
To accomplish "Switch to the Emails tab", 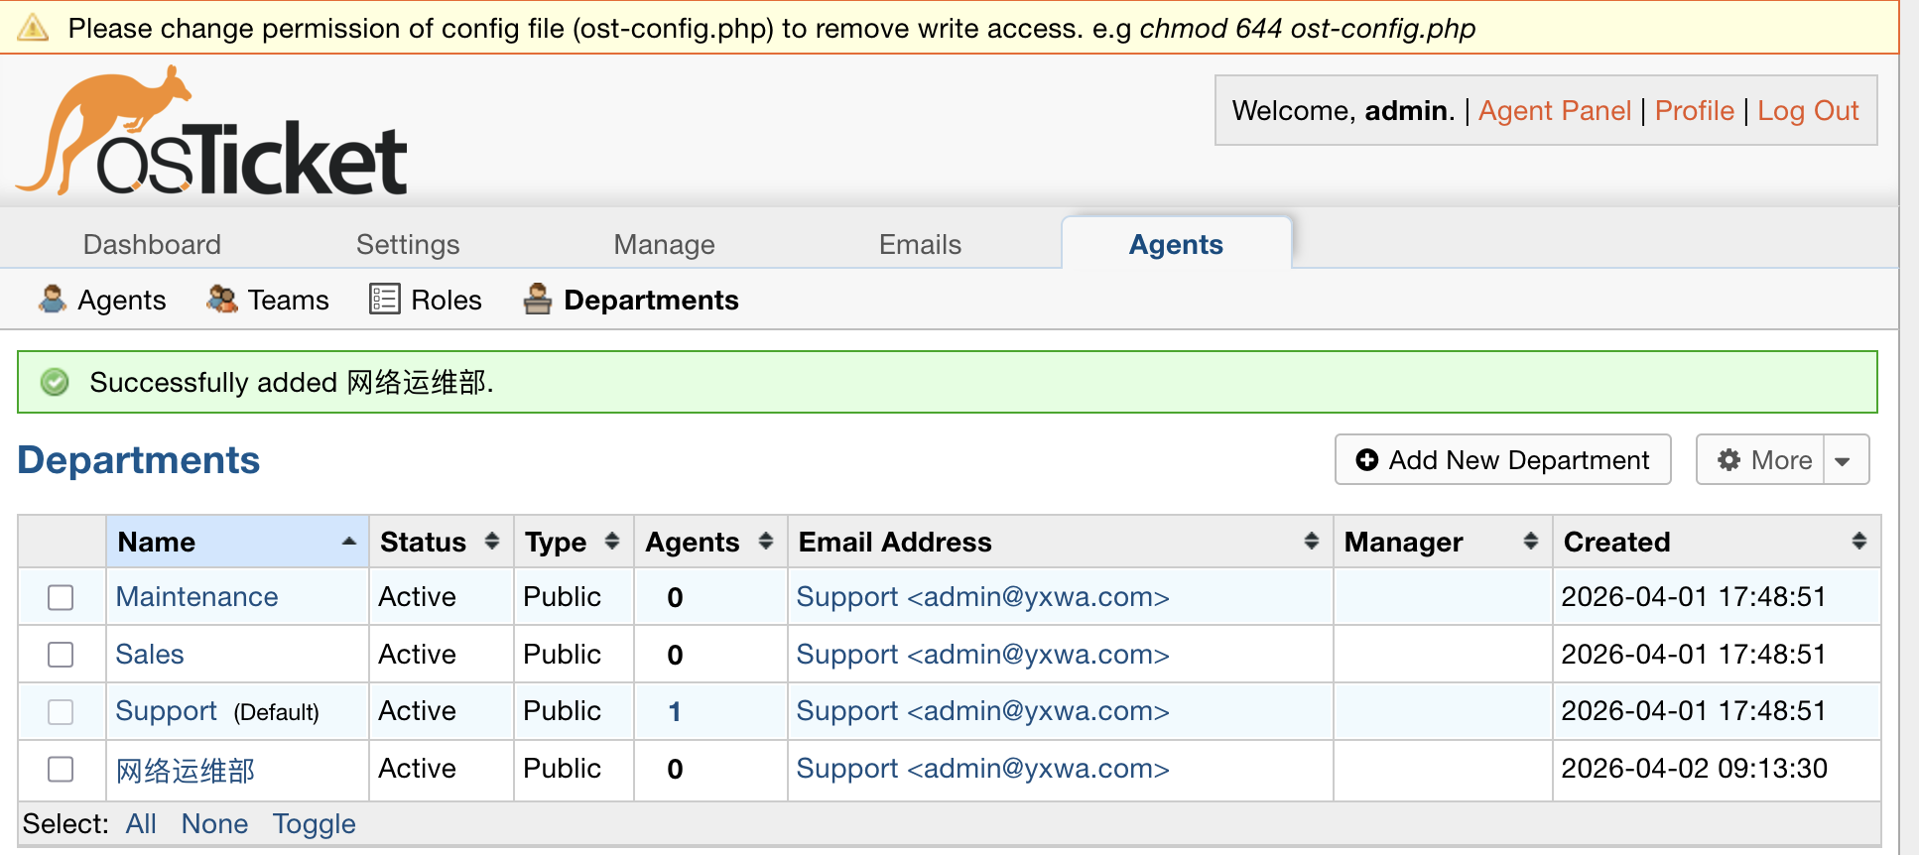I will [x=920, y=244].
